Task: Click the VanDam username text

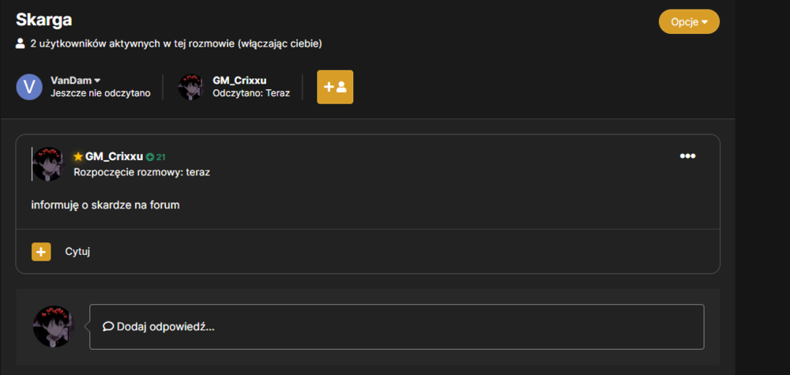Action: tap(71, 81)
